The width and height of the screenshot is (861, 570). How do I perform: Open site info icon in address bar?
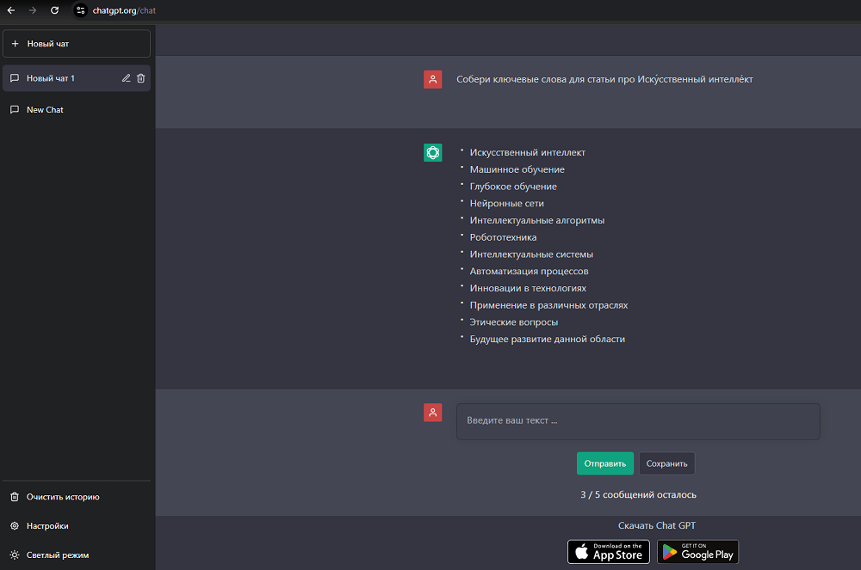[81, 10]
